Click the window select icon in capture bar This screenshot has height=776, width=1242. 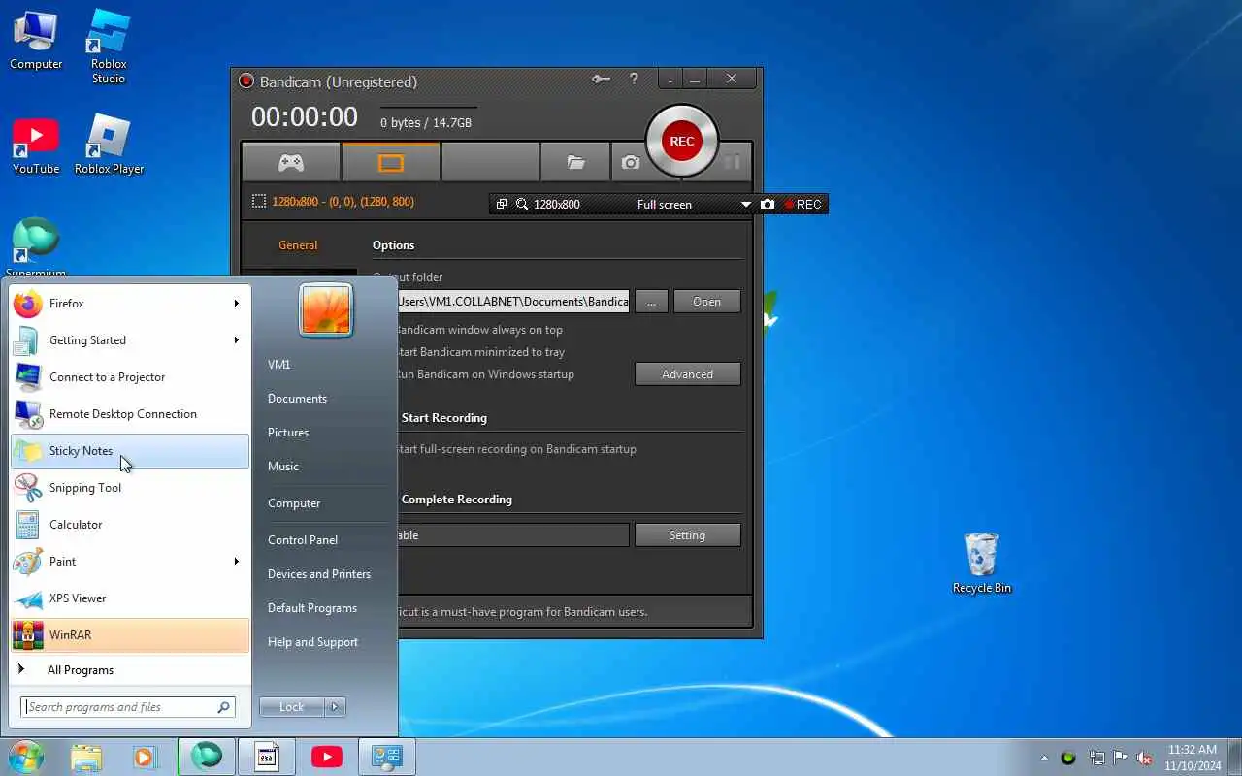point(502,204)
